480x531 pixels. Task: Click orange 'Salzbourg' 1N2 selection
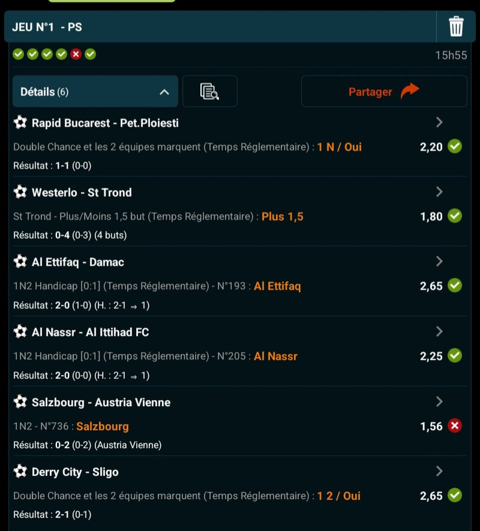coord(102,426)
